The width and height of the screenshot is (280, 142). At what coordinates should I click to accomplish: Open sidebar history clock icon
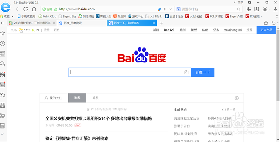3,43
